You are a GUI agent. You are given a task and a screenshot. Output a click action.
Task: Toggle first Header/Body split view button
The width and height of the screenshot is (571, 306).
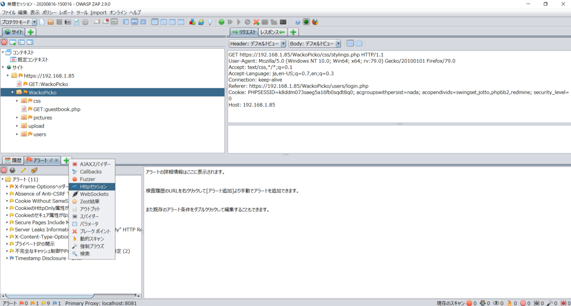tap(350, 43)
